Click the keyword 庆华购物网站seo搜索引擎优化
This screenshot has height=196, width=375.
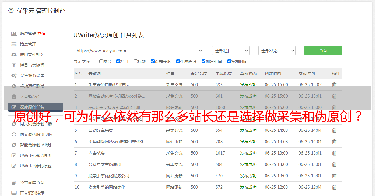[116, 142]
